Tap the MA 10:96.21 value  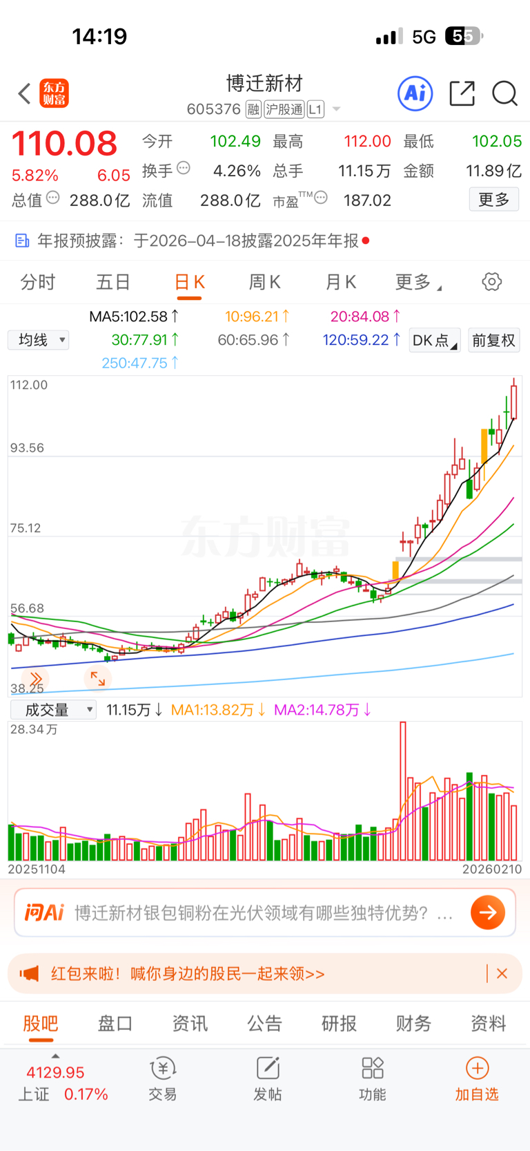click(257, 317)
